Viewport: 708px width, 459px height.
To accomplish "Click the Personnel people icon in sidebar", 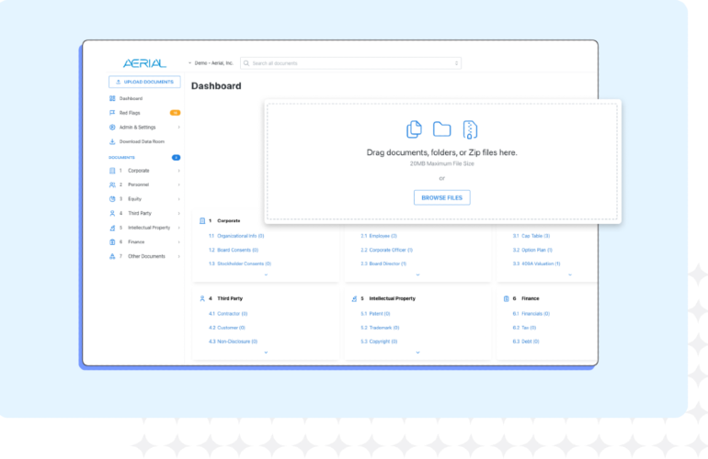I will tap(112, 185).
